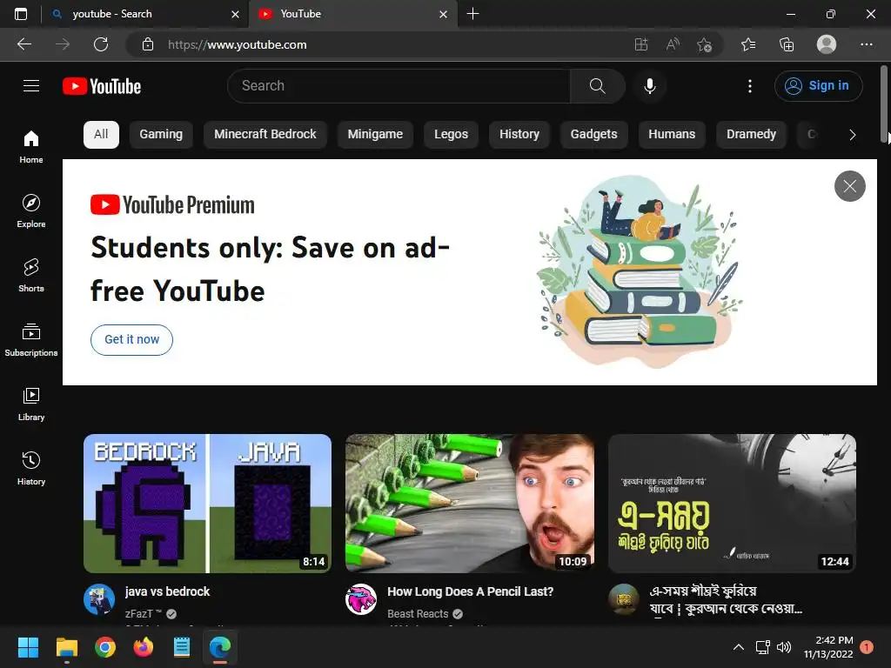Dismiss the YouTube Premium banner
The width and height of the screenshot is (891, 668).
pyautogui.click(x=849, y=186)
